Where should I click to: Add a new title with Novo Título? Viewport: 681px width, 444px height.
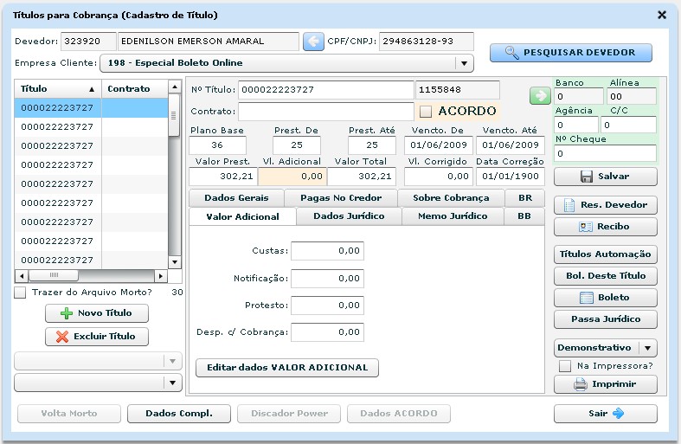click(96, 313)
